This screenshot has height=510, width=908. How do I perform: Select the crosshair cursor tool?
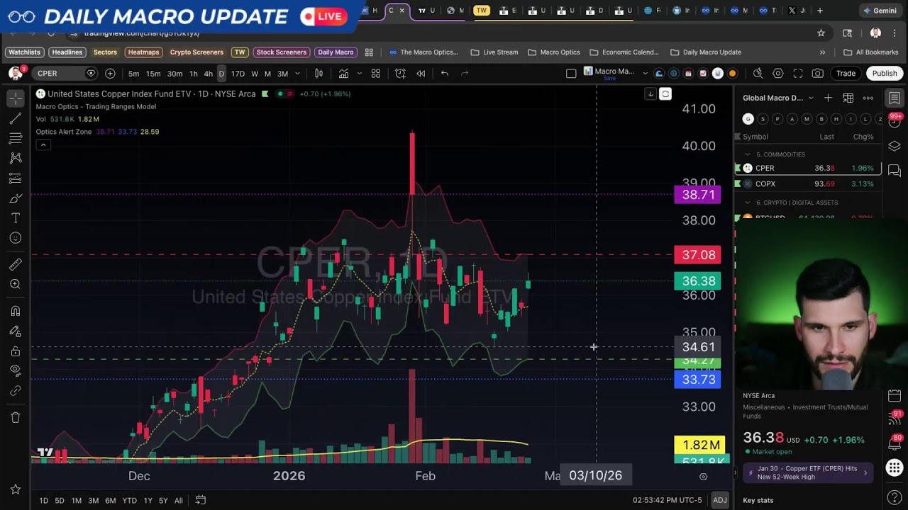point(16,99)
